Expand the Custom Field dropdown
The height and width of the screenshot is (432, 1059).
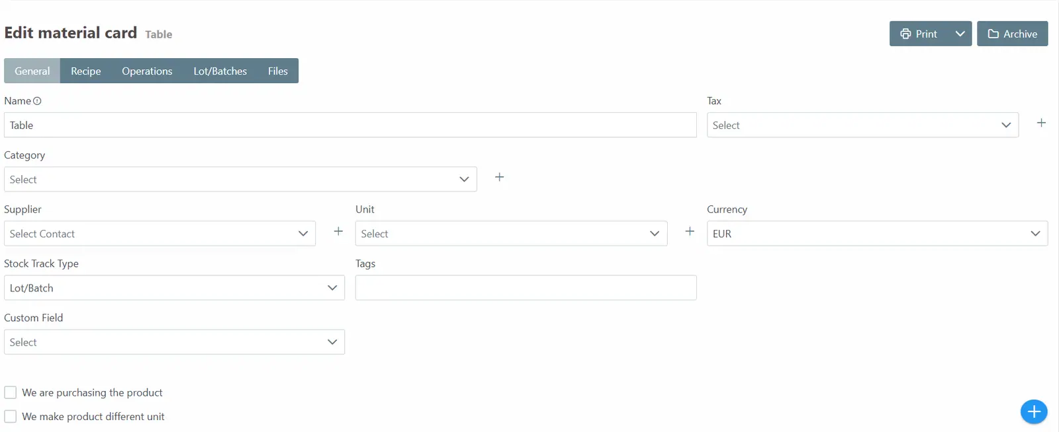click(x=174, y=342)
